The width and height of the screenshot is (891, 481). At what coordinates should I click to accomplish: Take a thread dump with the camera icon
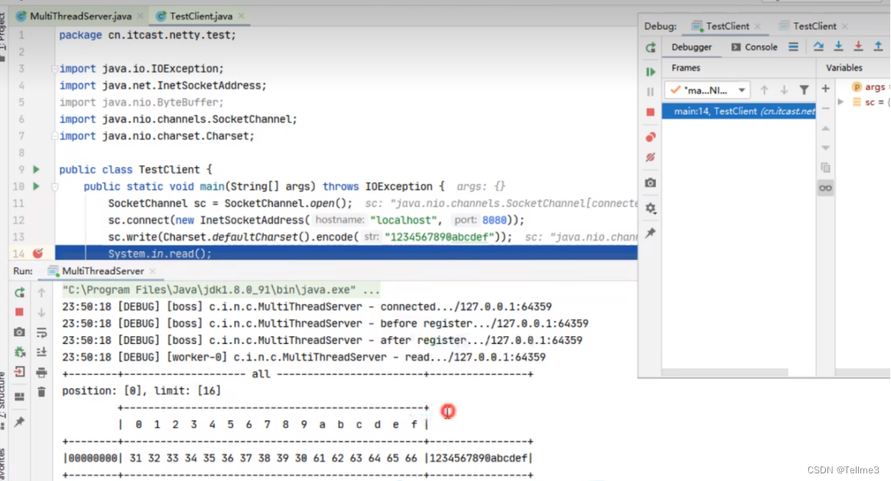coord(650,182)
